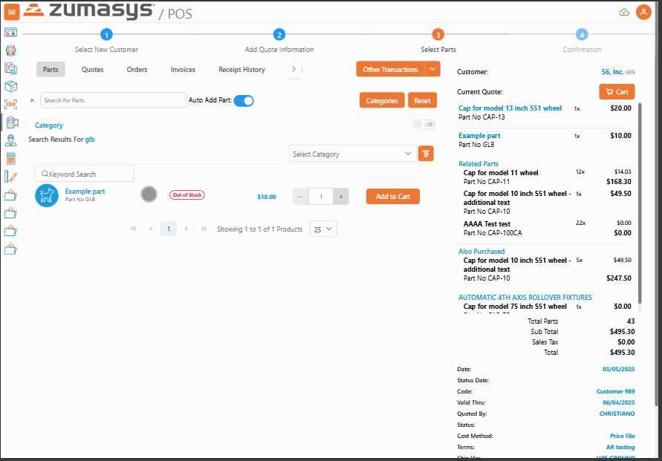Increase Example part quantity with plus
The height and width of the screenshot is (461, 662).
(x=341, y=197)
